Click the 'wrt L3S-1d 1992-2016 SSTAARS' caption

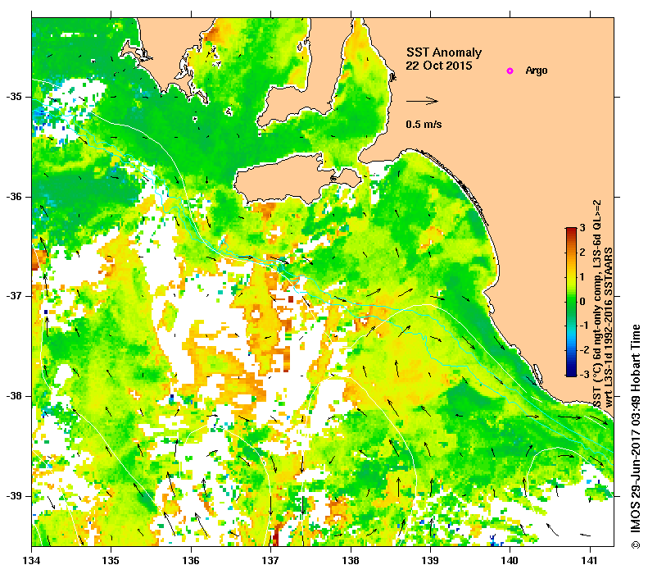609,327
